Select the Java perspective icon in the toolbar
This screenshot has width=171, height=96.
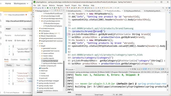click(169, 8)
